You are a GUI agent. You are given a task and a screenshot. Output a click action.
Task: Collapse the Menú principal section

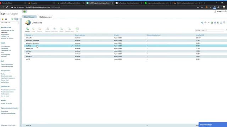pyautogui.click(x=6, y=27)
